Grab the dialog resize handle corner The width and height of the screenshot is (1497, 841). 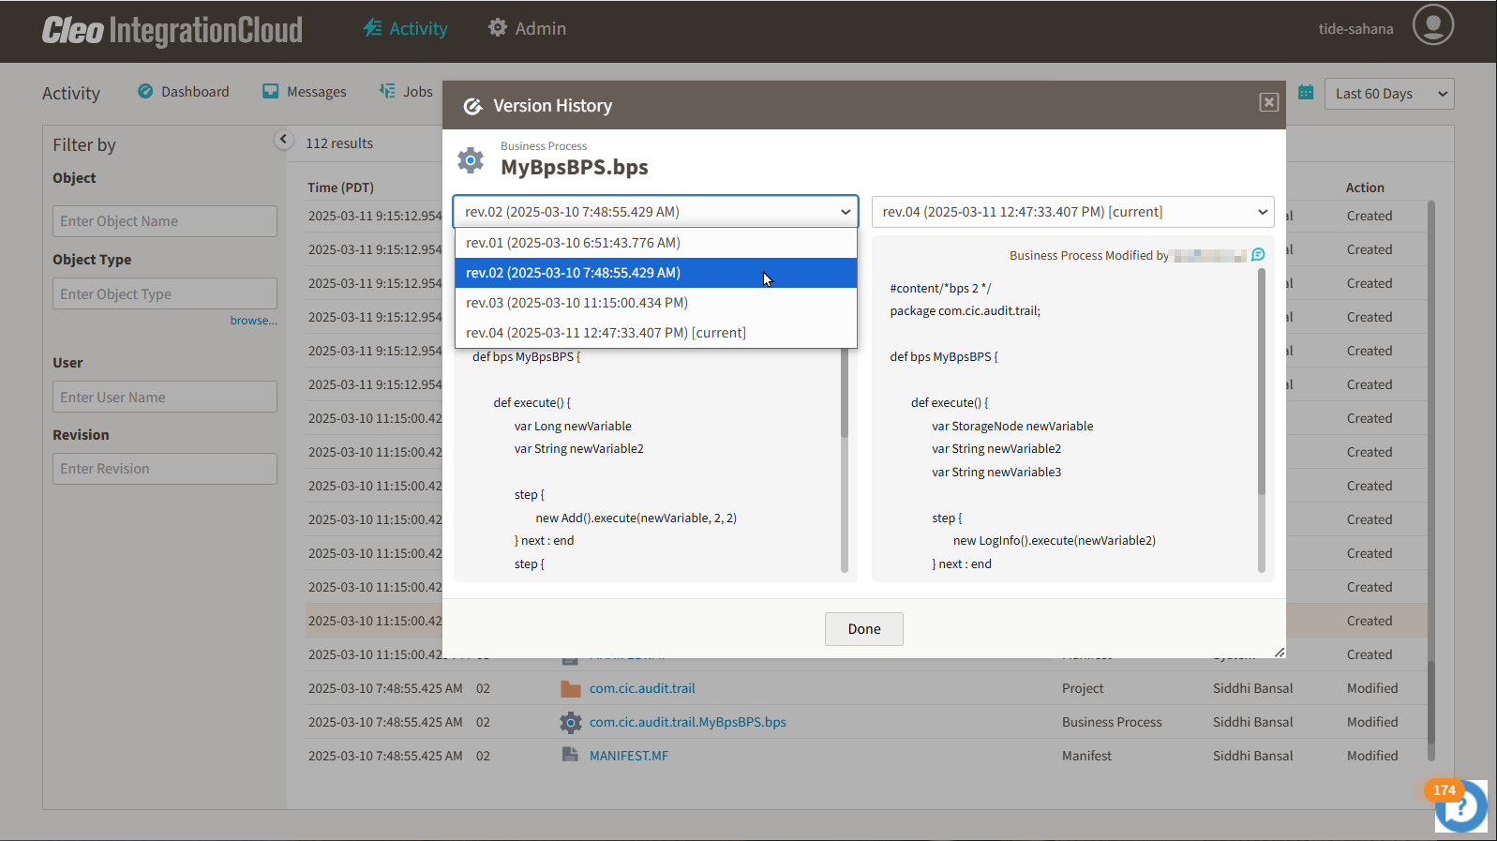click(x=1280, y=652)
